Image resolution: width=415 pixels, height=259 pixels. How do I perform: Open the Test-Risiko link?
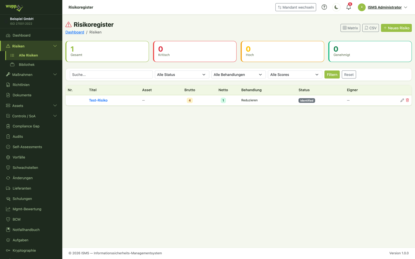pos(98,100)
